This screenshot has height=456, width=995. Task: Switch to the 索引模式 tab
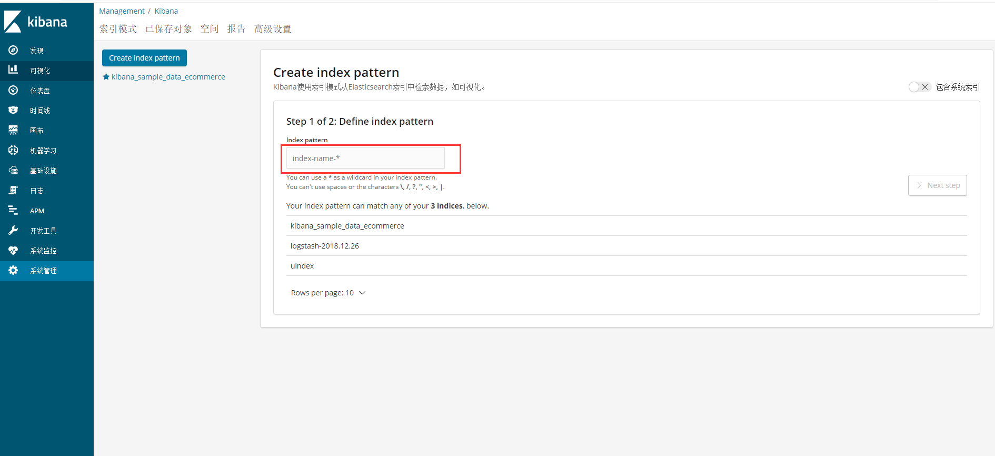(x=118, y=29)
